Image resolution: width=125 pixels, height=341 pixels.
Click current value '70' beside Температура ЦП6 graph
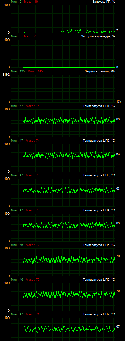(x=118, y=291)
